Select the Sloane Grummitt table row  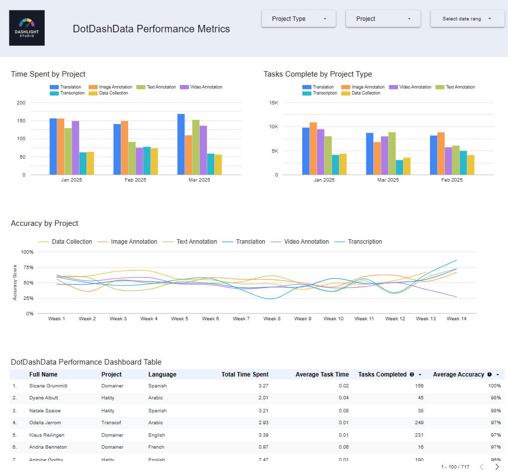pyautogui.click(x=48, y=386)
